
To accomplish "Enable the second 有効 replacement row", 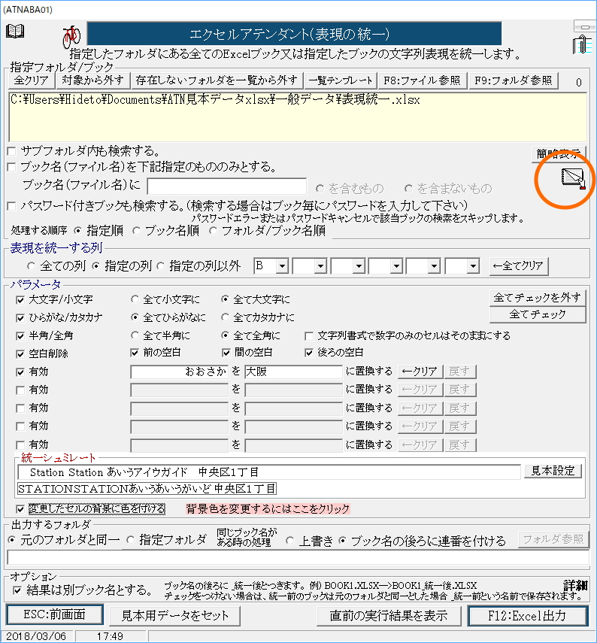I will point(20,390).
